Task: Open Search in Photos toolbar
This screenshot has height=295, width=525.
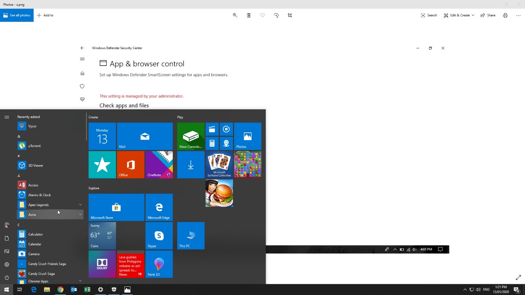Action: click(429, 15)
